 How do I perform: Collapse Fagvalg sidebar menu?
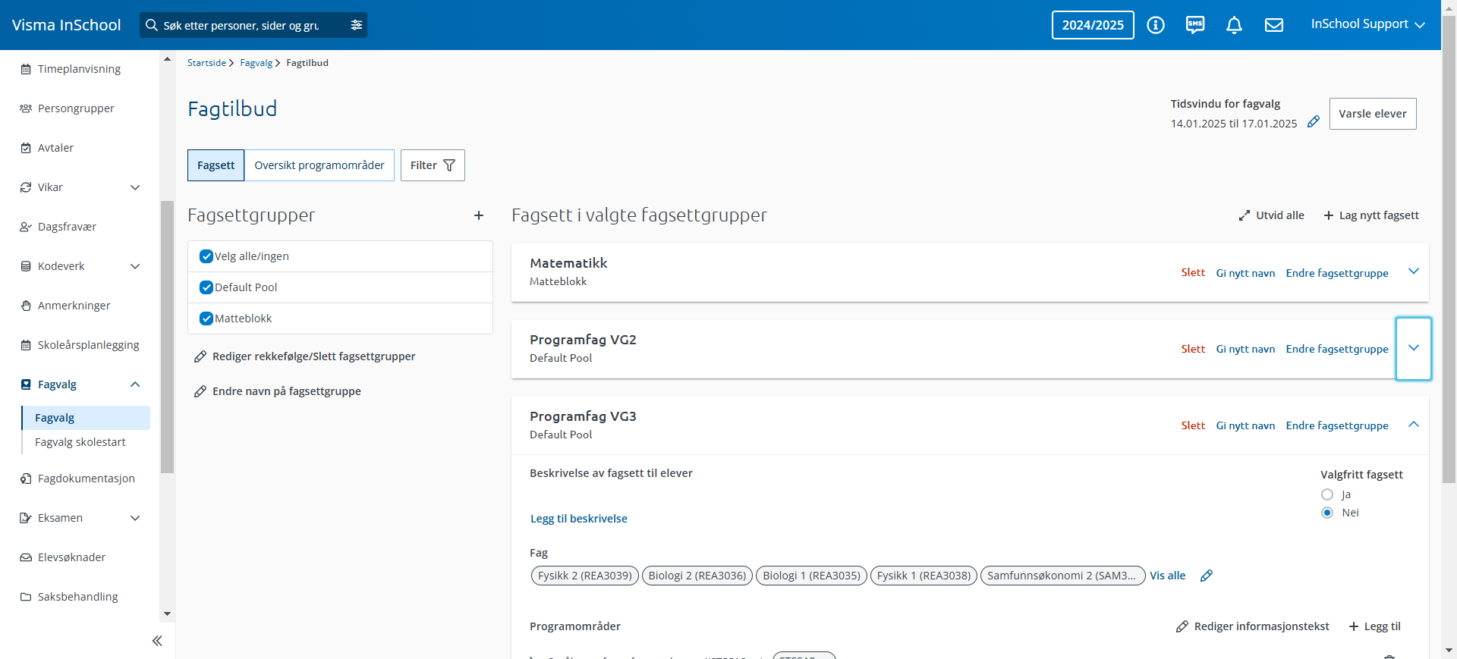(x=135, y=384)
